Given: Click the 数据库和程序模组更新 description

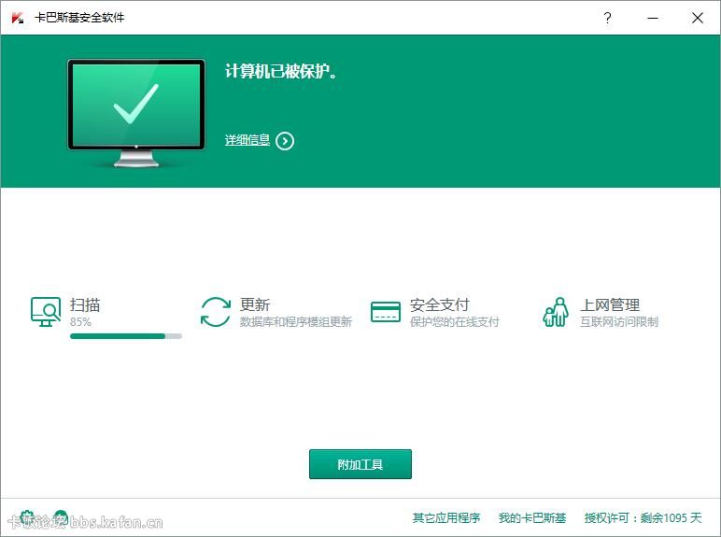Looking at the screenshot, I should coord(296,322).
